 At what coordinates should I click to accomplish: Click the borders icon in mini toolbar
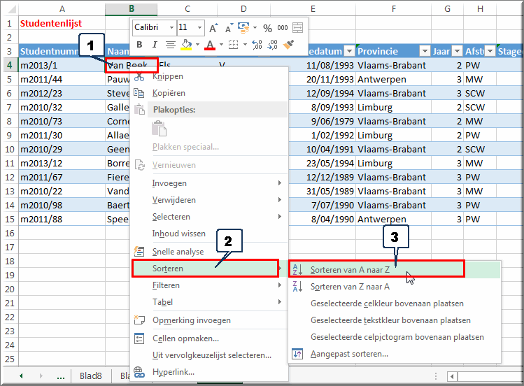pos(233,45)
